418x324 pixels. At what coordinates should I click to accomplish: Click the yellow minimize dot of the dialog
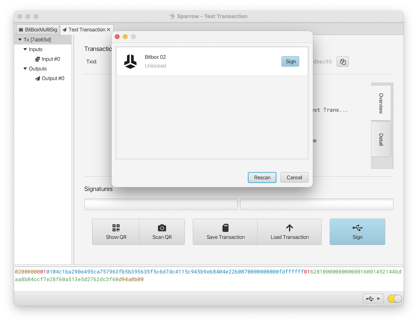click(125, 37)
